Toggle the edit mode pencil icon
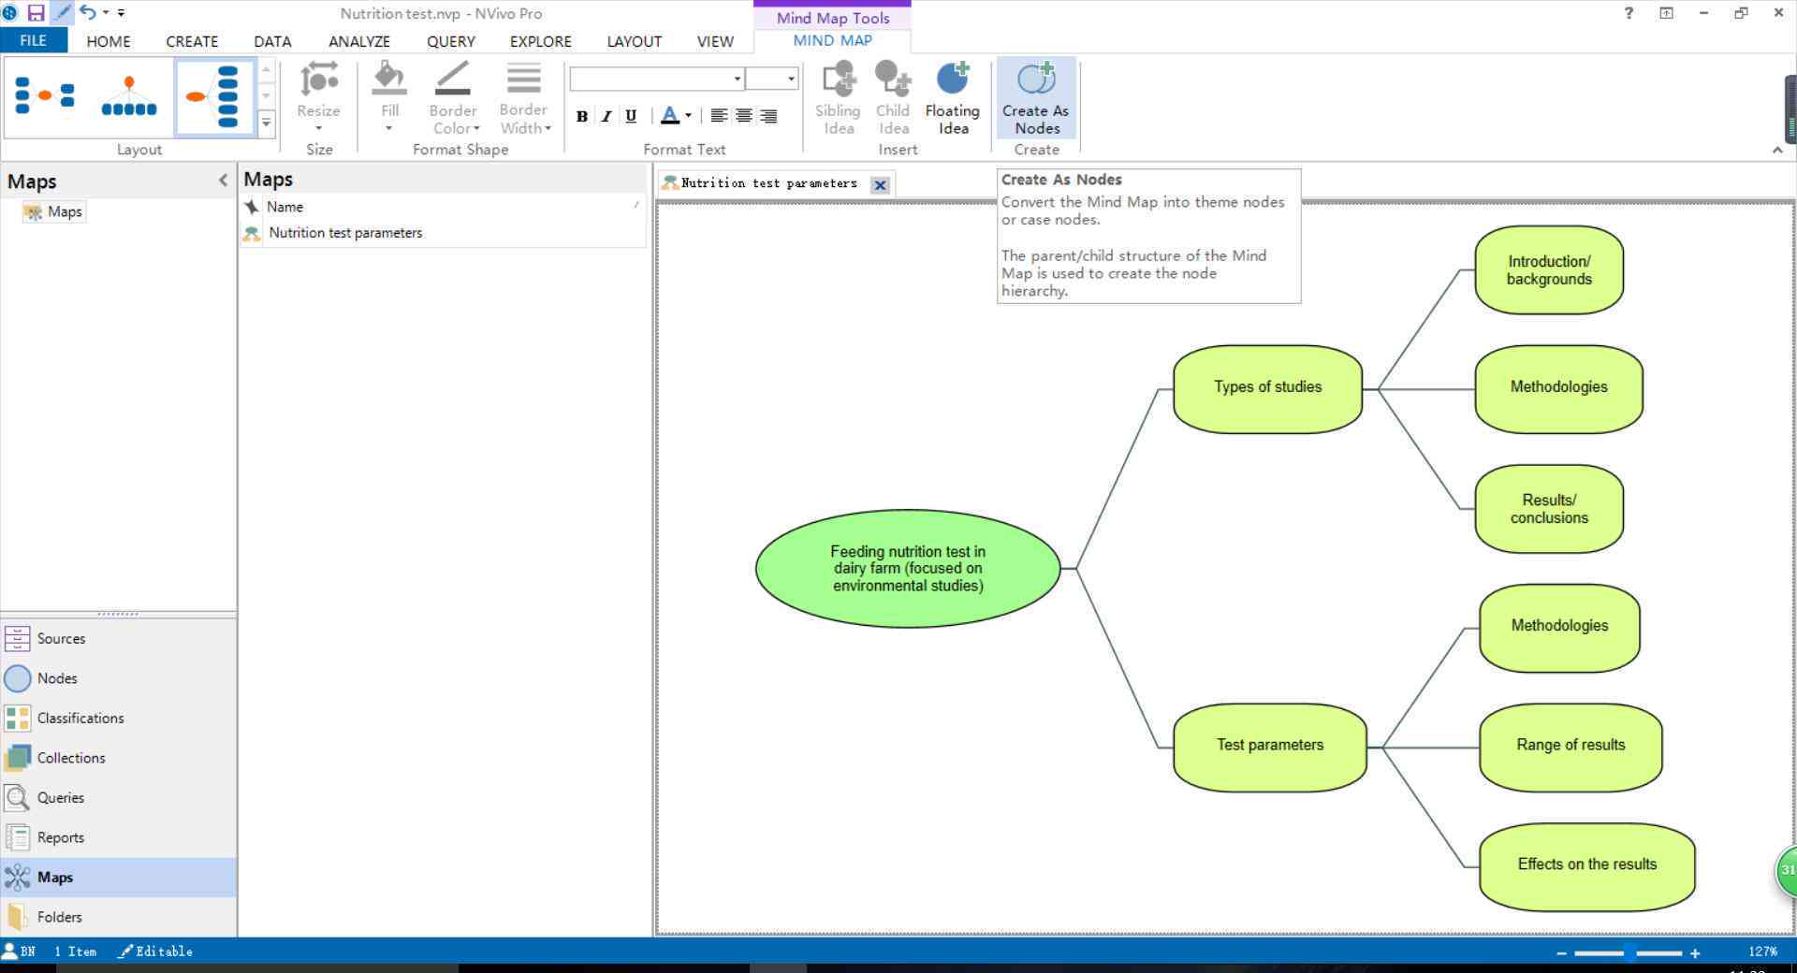 pyautogui.click(x=62, y=13)
